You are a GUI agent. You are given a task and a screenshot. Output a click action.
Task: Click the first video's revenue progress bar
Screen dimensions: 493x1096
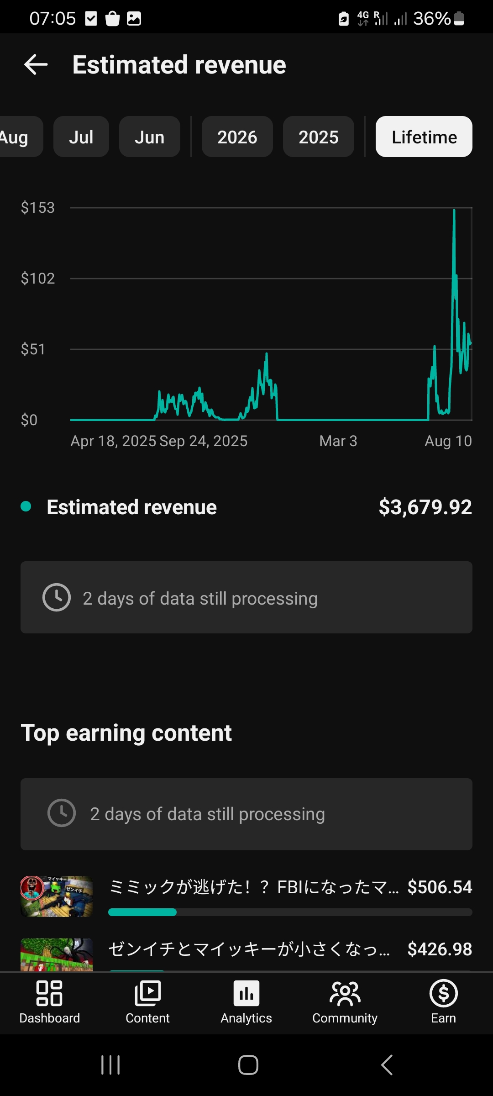[x=290, y=912]
